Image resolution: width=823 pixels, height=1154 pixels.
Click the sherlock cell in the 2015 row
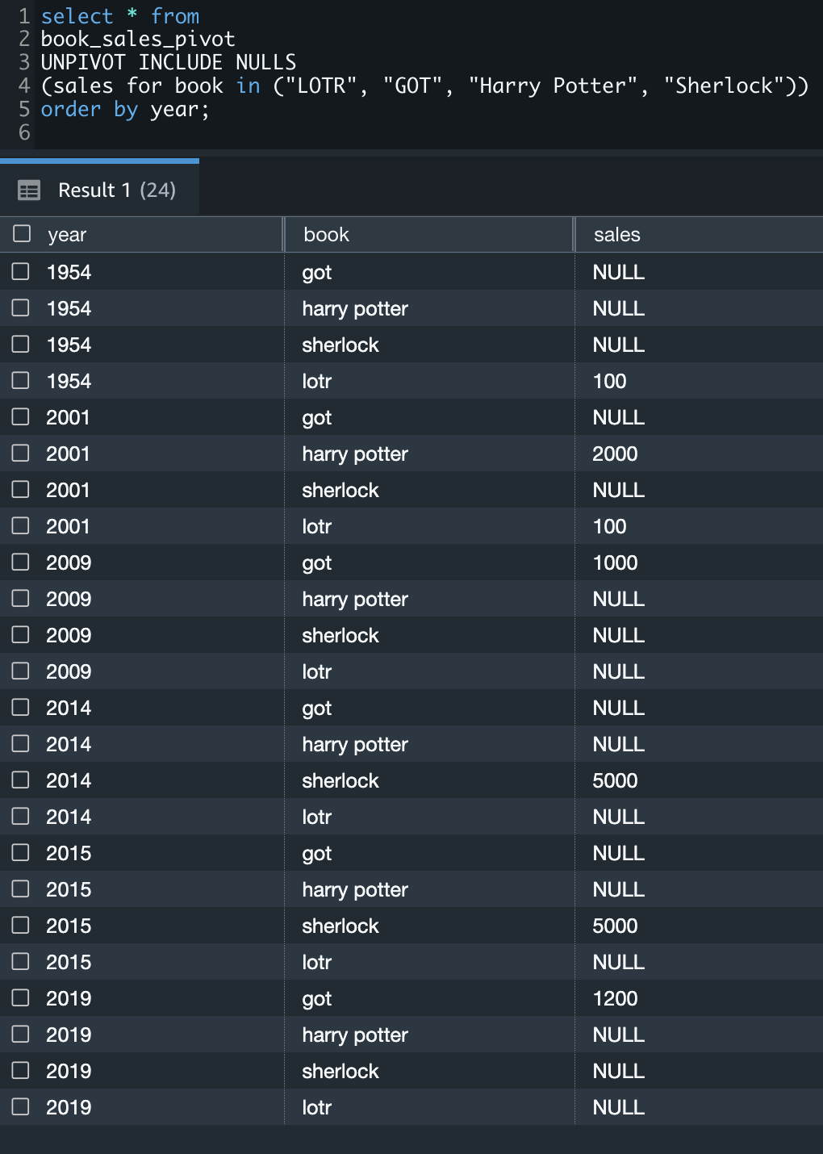pyautogui.click(x=340, y=926)
